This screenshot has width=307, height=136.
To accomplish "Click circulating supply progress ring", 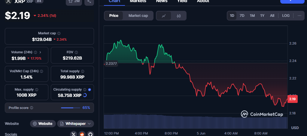I will (85, 95).
